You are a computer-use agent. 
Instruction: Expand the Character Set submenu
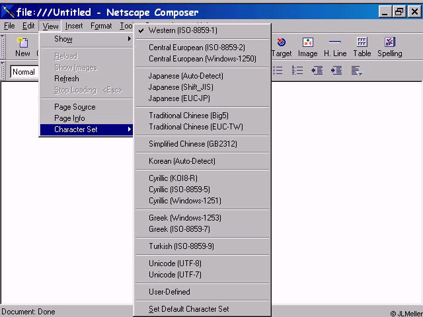(x=87, y=129)
